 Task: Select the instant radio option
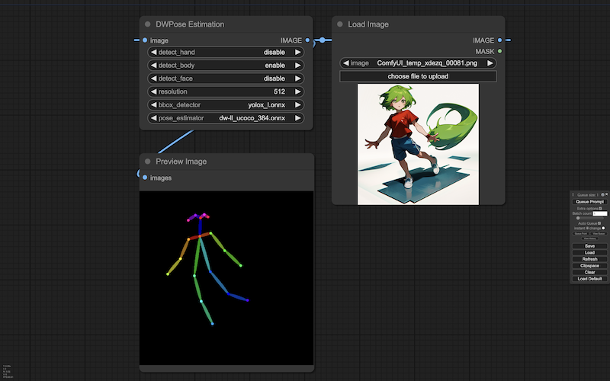(x=587, y=228)
